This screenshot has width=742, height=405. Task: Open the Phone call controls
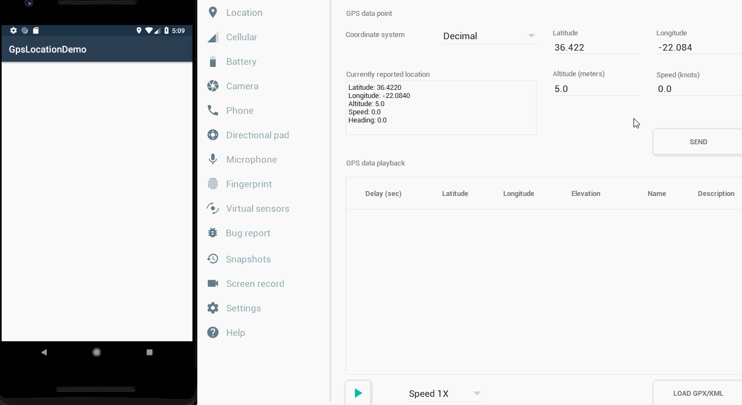click(239, 110)
